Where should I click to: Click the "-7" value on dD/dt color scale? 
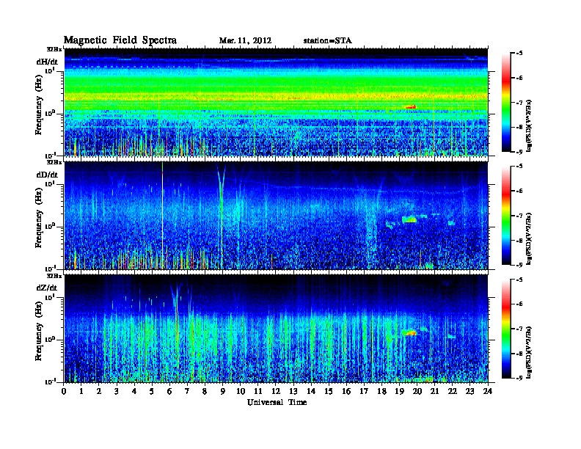click(x=519, y=216)
